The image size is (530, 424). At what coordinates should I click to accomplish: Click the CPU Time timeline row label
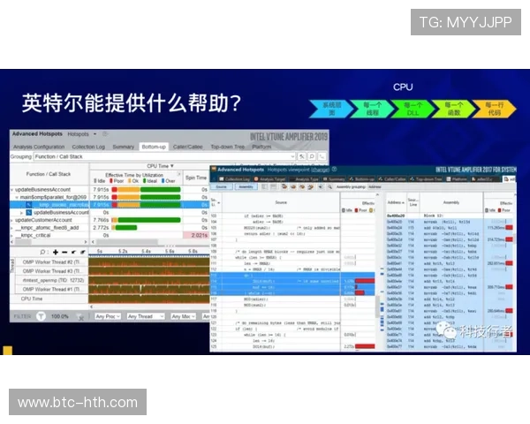click(x=32, y=299)
